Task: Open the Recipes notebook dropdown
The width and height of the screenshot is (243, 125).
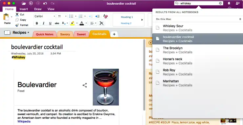Action: 21,33
